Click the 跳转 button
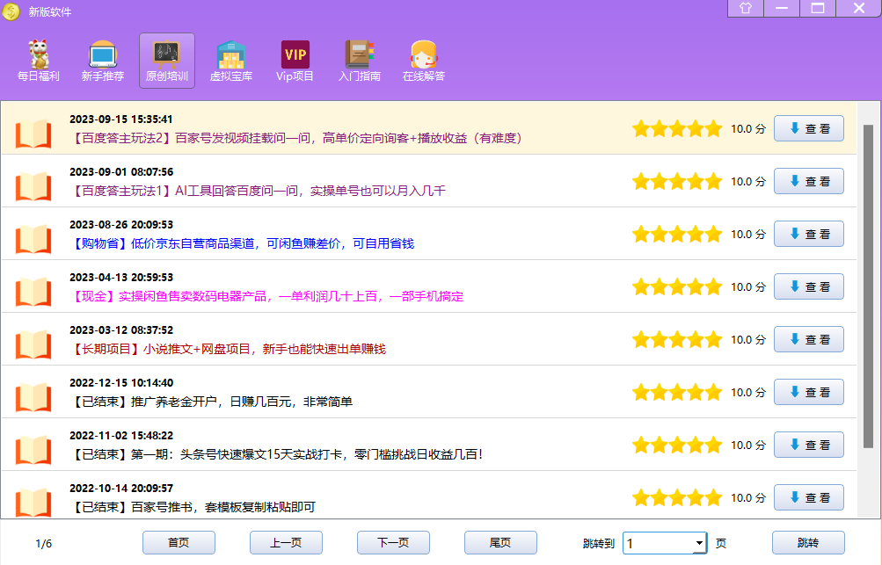The image size is (882, 565). pos(808,543)
